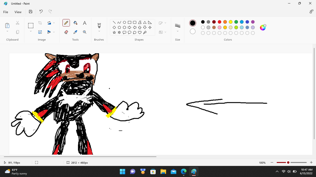This screenshot has height=177, width=316.
Task: Choose the five-point Star shape
Action: pos(114,32)
